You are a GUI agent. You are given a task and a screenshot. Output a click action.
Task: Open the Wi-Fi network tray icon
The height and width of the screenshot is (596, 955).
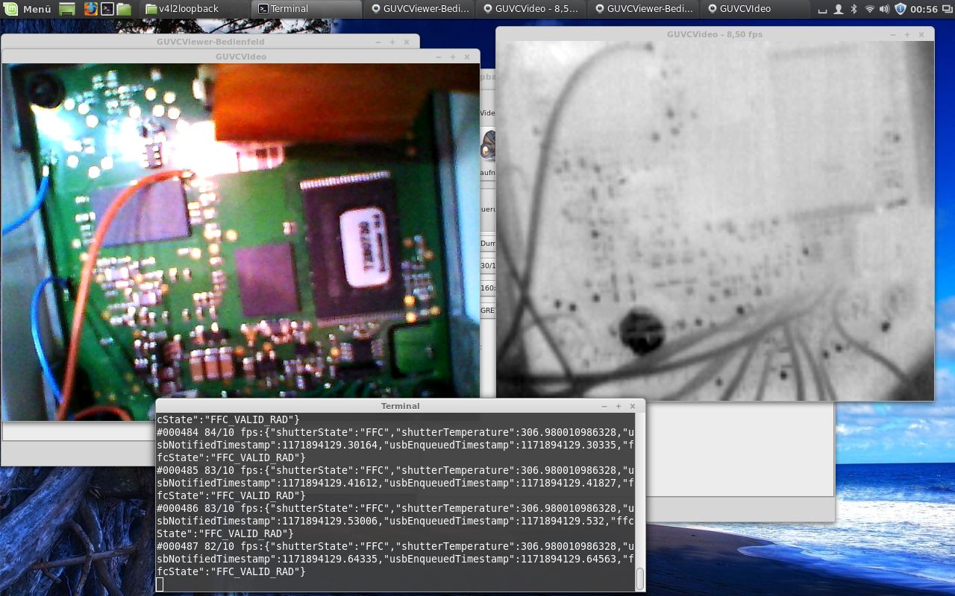(869, 9)
